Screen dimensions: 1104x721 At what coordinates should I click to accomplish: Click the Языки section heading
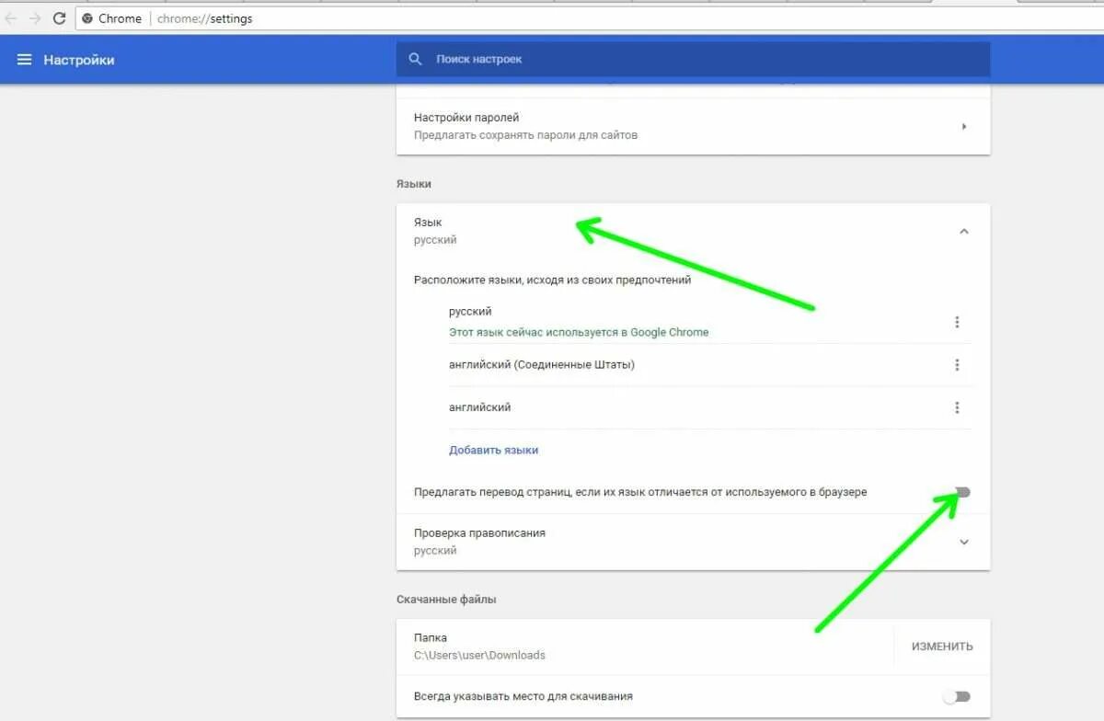[x=414, y=184]
